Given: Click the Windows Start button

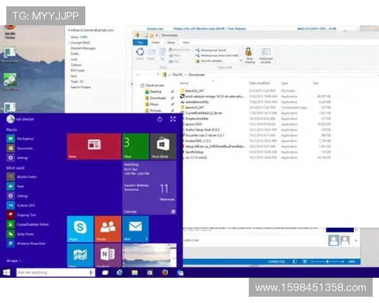Looking at the screenshot, I should tap(7, 272).
